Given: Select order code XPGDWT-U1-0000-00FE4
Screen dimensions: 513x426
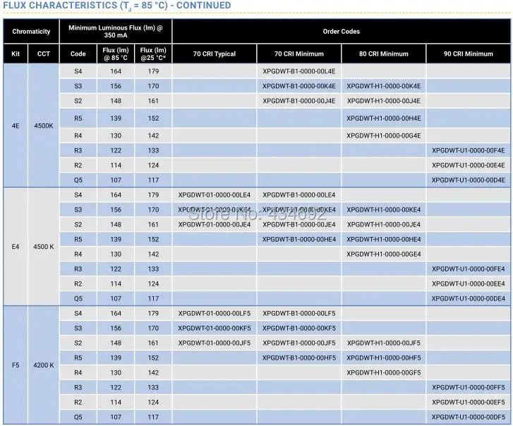Looking at the screenshot, I should [468, 269].
